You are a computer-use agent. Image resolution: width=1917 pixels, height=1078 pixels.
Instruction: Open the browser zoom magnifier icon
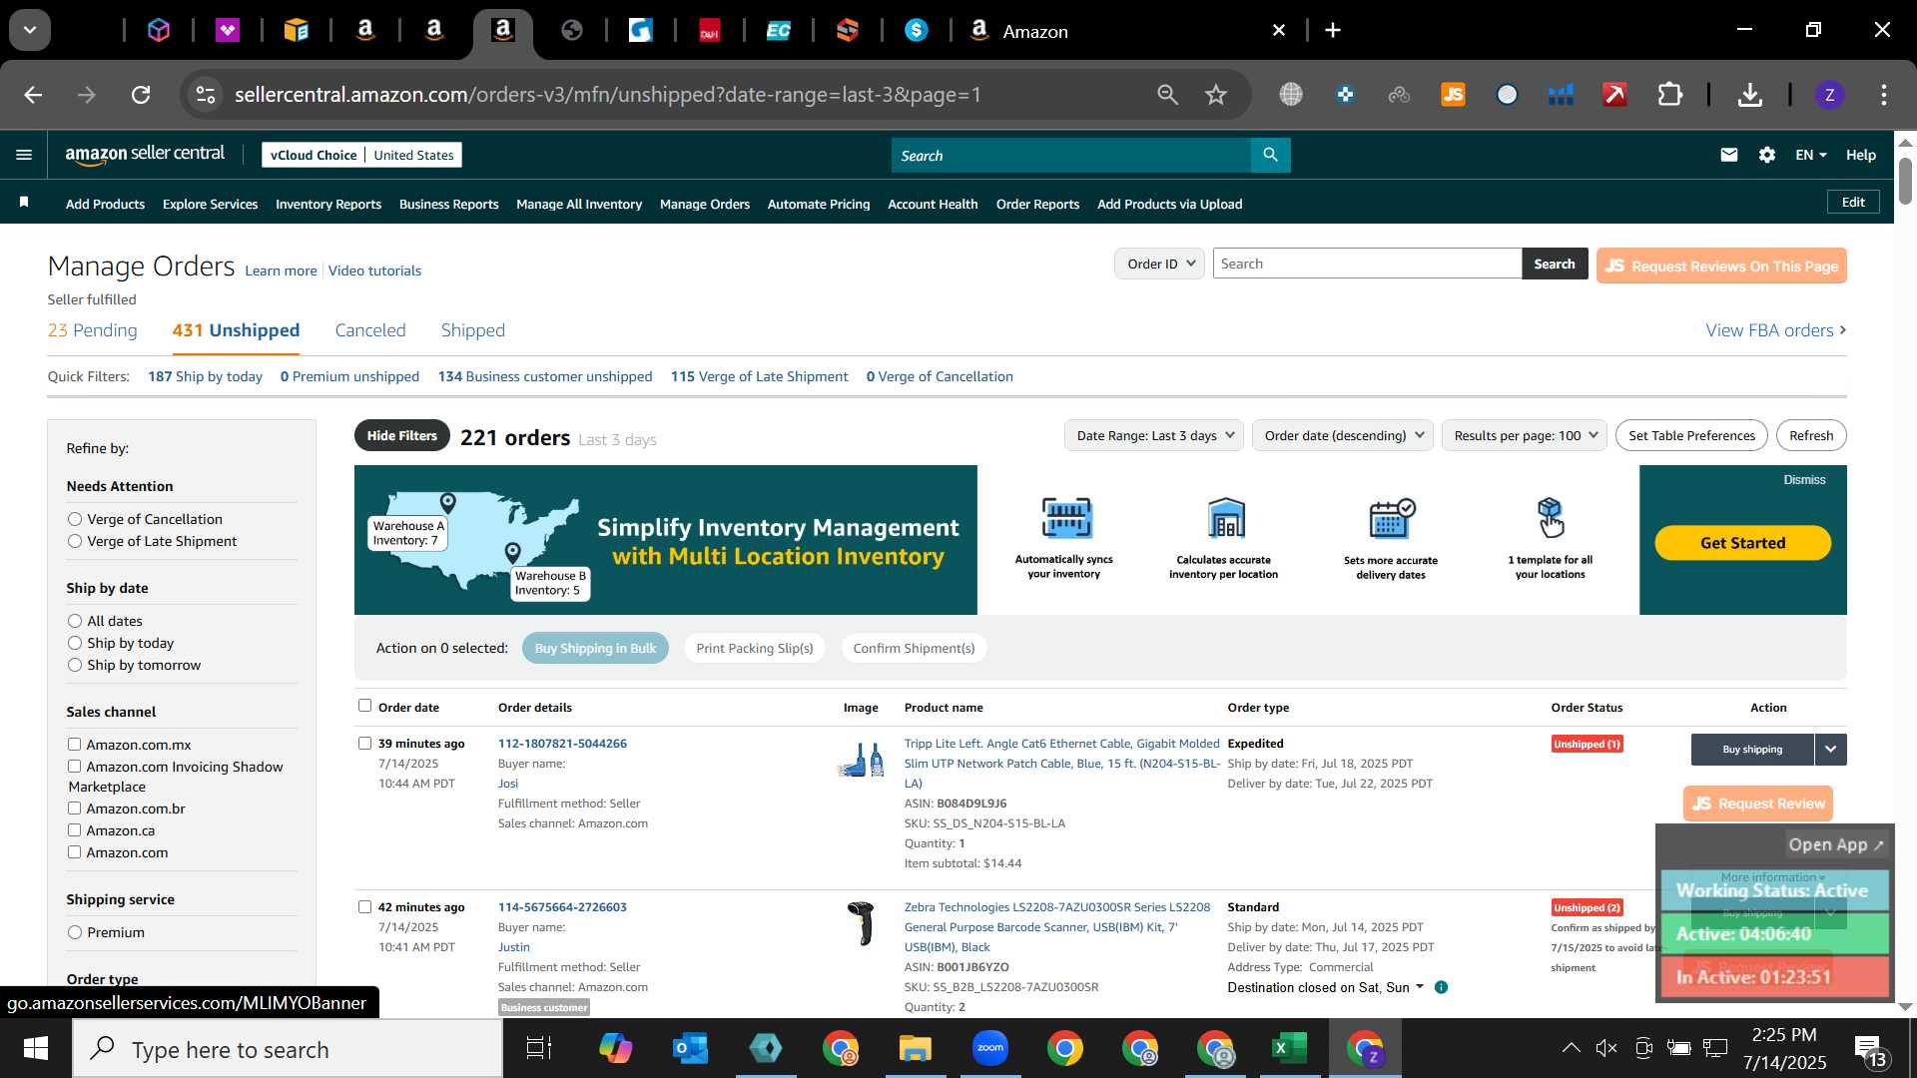pyautogui.click(x=1167, y=95)
